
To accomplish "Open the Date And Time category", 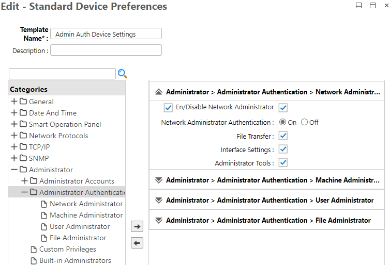I will click(x=52, y=113).
